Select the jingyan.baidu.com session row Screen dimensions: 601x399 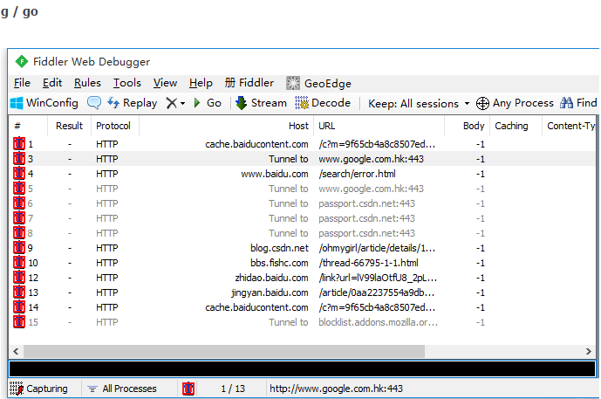tap(302, 292)
